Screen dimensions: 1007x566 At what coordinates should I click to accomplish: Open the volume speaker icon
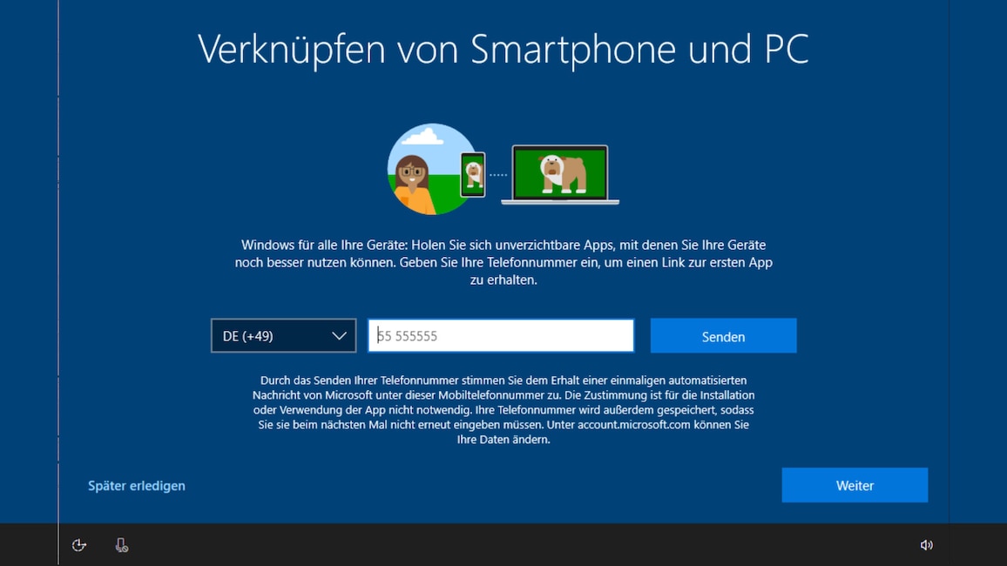(x=926, y=545)
